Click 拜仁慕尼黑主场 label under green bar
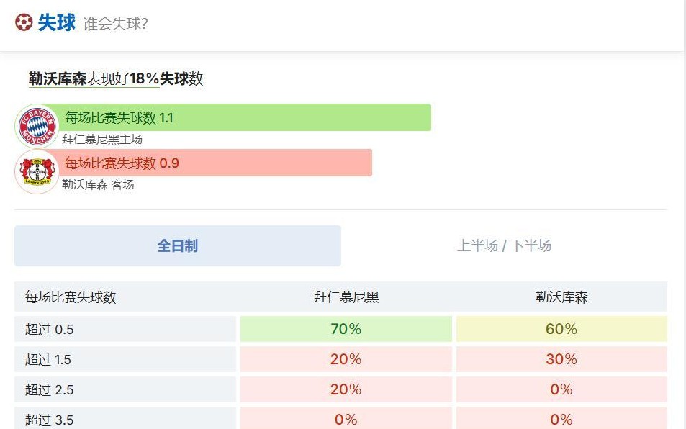Image resolution: width=686 pixels, height=429 pixels. [x=102, y=140]
